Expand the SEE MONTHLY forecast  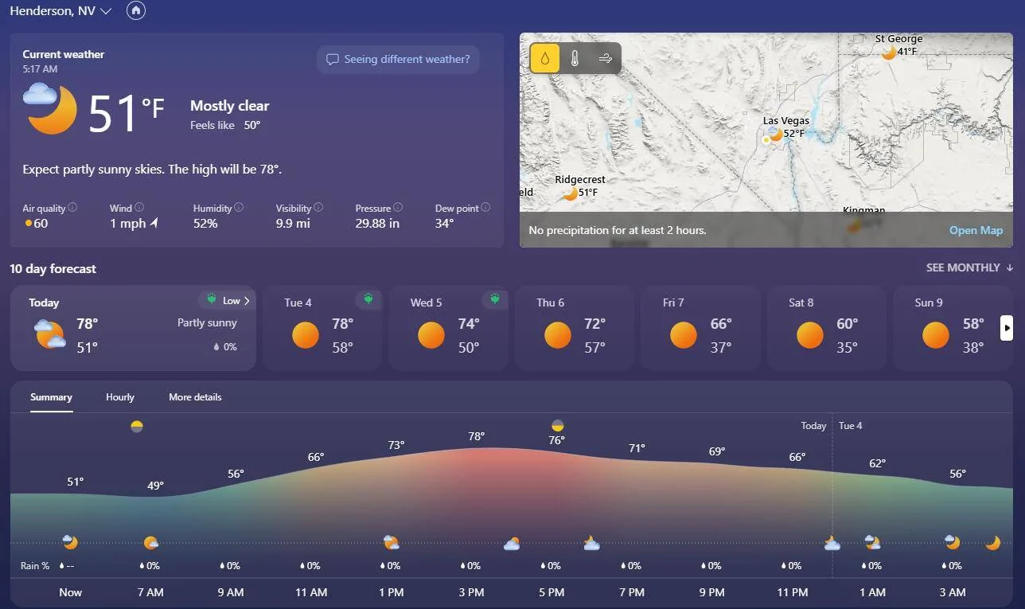(969, 267)
